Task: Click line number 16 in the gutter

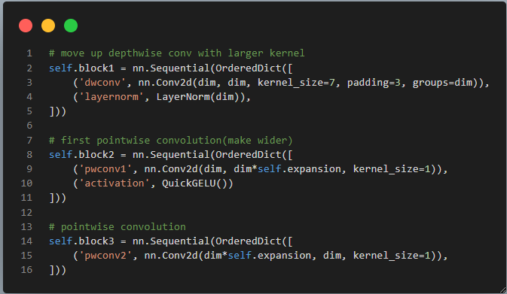Action: (27, 269)
